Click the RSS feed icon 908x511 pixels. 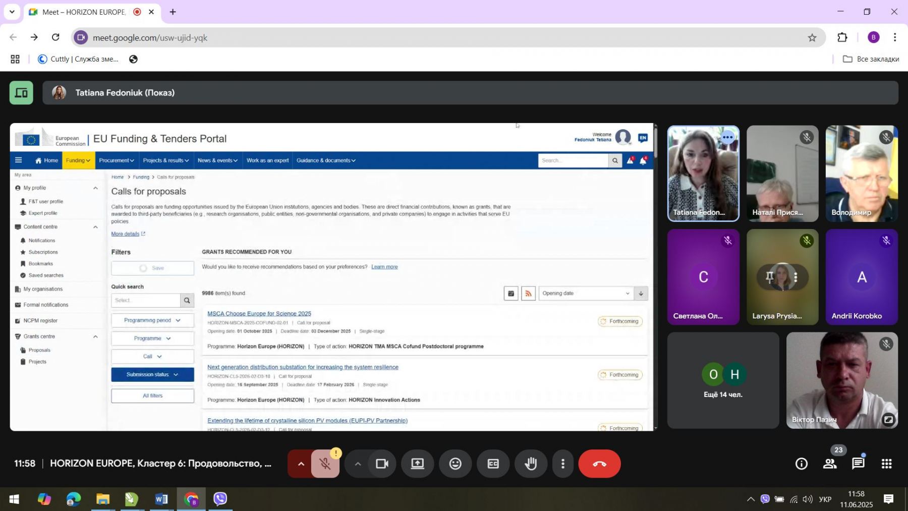pos(528,294)
